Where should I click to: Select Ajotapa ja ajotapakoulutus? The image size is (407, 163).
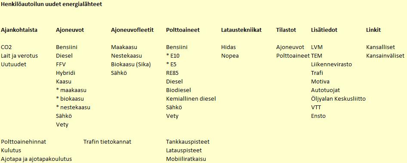[36, 159]
